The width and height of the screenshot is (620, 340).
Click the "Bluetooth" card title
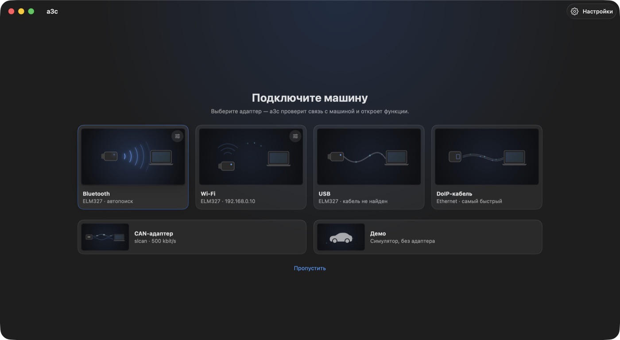[96, 194]
